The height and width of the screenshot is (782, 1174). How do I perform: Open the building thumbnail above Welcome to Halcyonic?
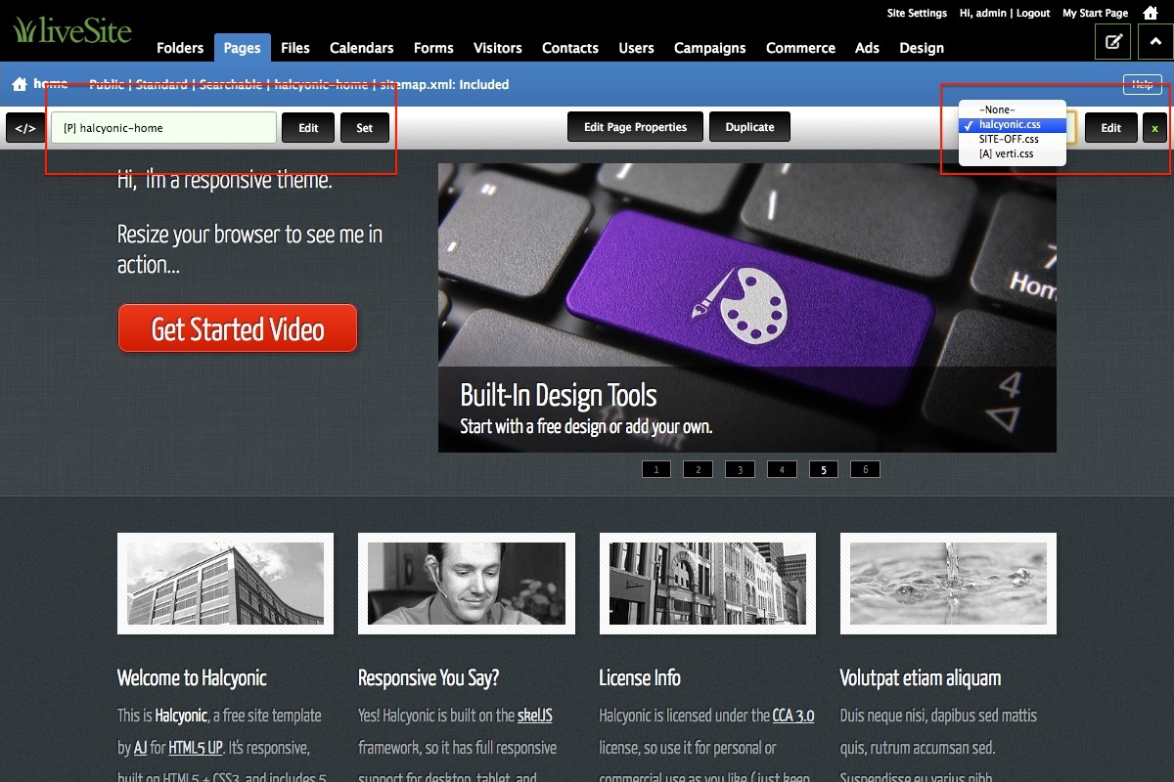coord(225,584)
